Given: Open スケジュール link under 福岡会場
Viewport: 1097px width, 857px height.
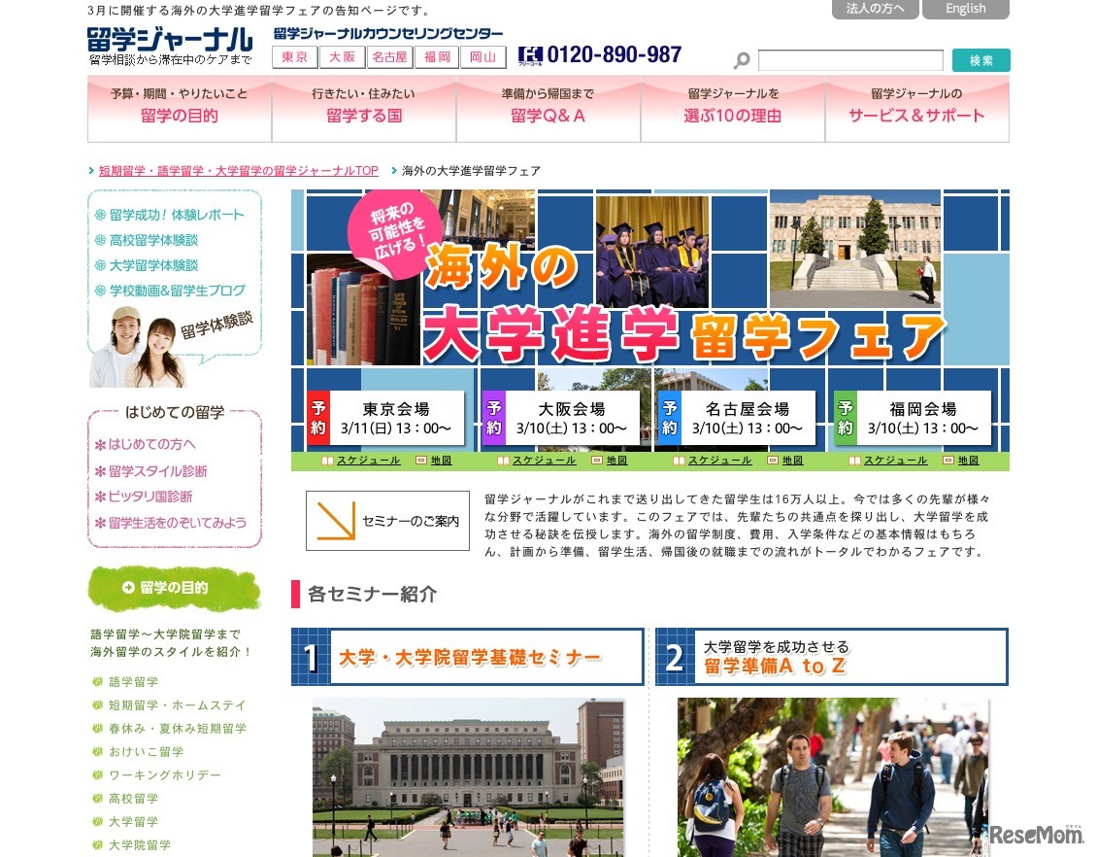Looking at the screenshot, I should pos(895,461).
